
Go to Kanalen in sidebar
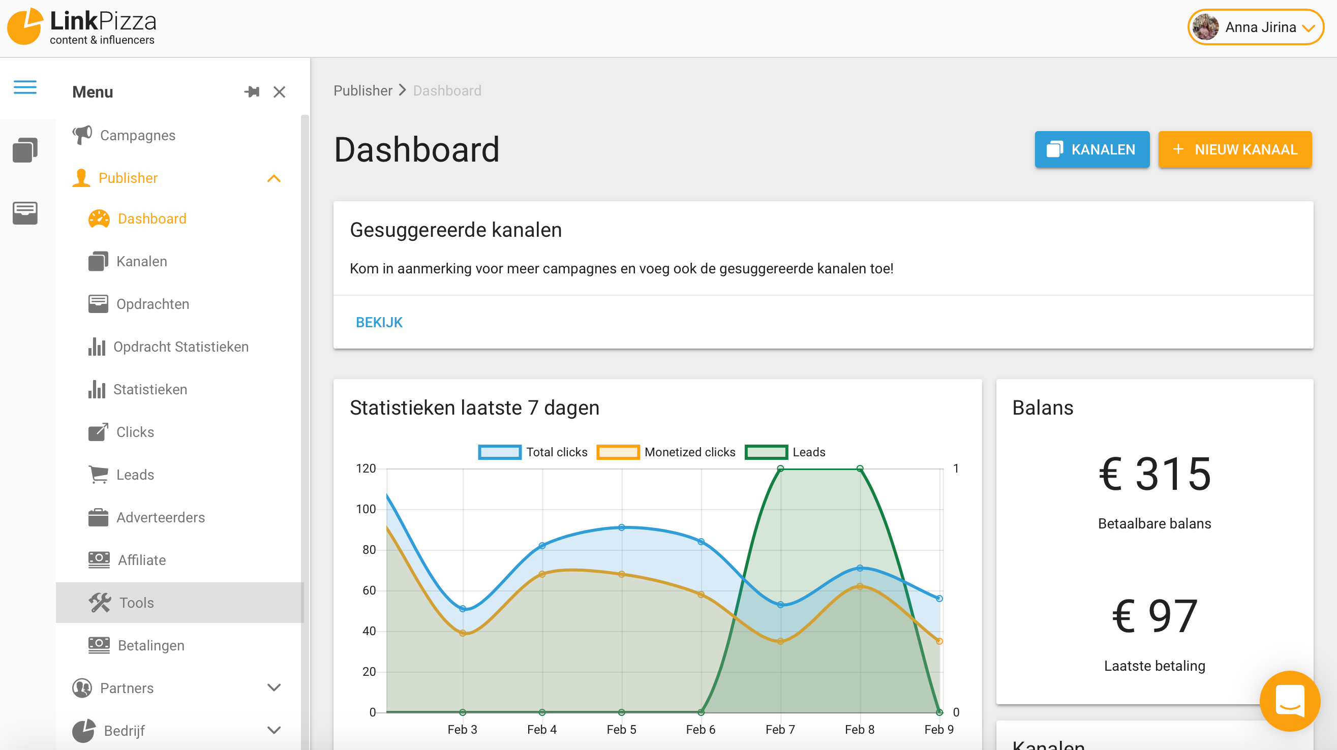pyautogui.click(x=141, y=261)
